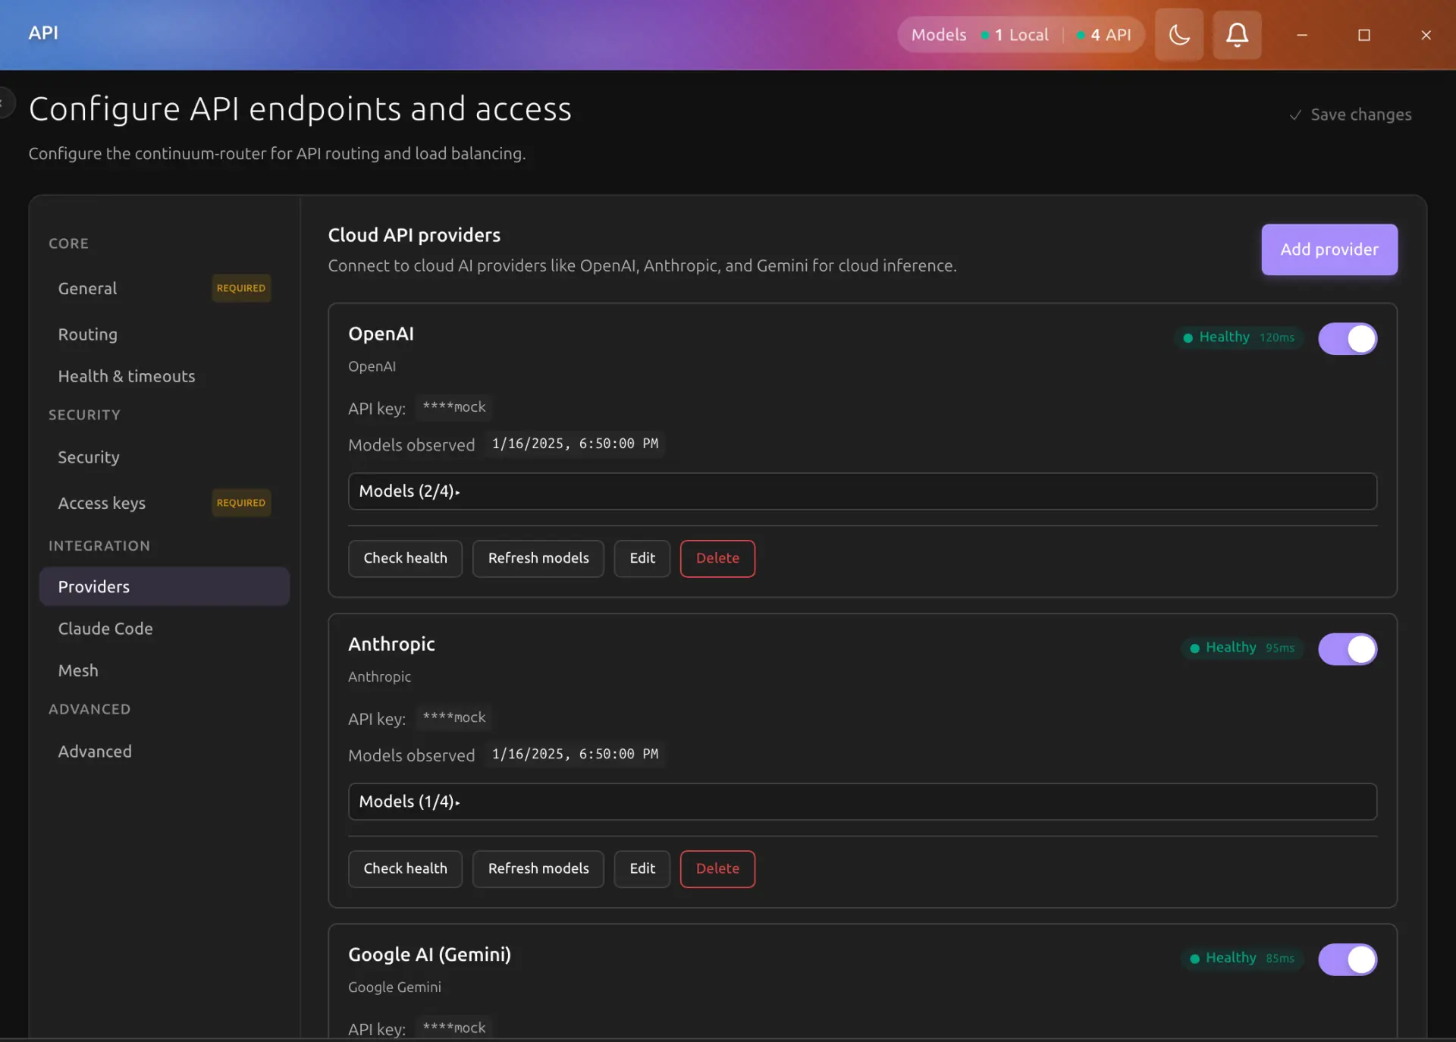Click the Anthropic API key ****mock value
1456x1042 pixels.
[x=454, y=717]
